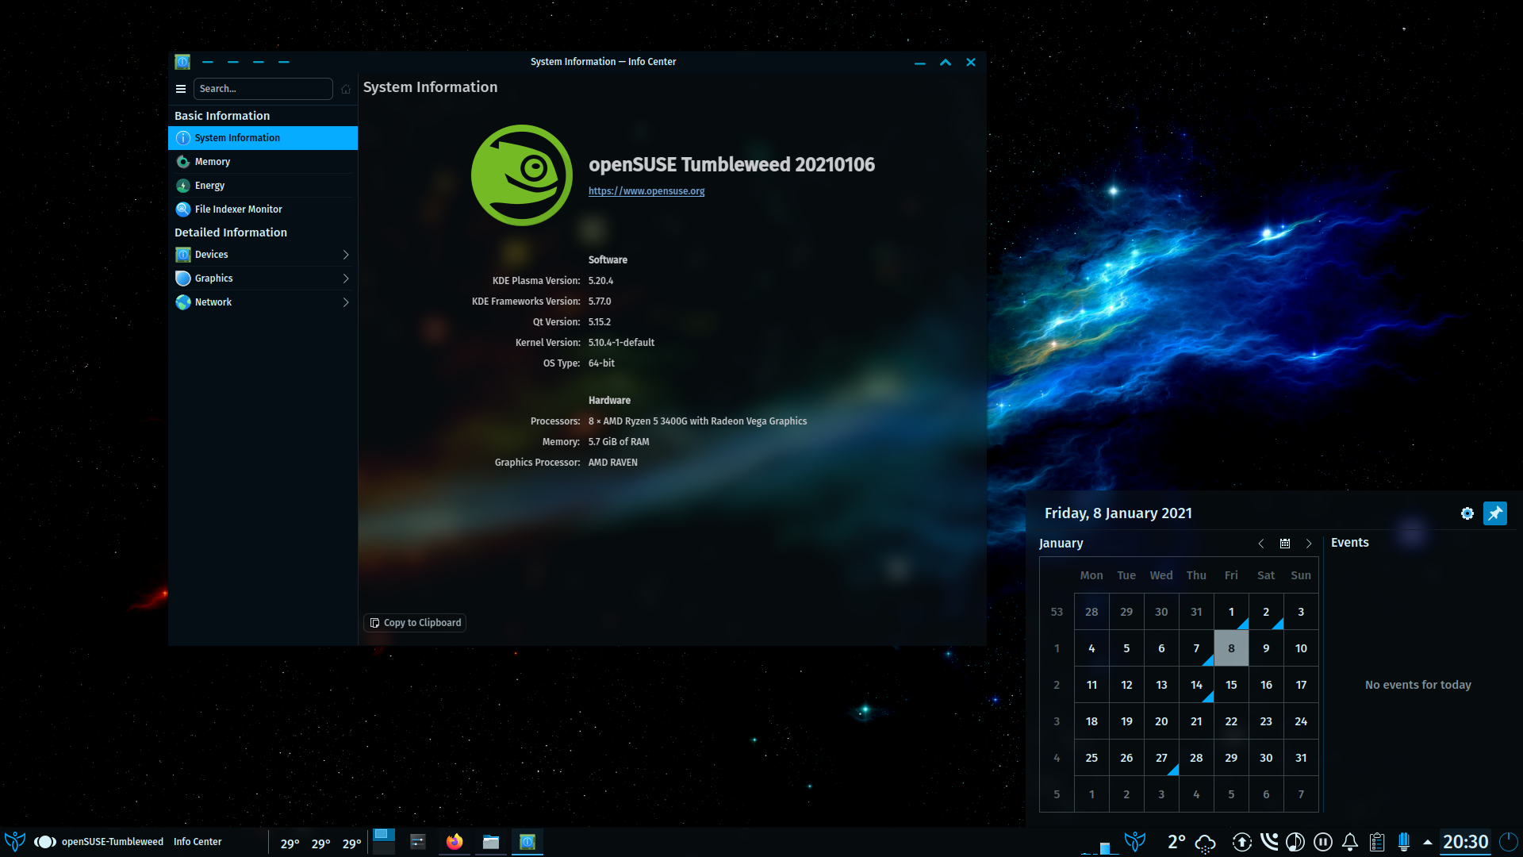Open calendar settings gear icon
Screen dimensions: 1523x857
coord(1467,513)
